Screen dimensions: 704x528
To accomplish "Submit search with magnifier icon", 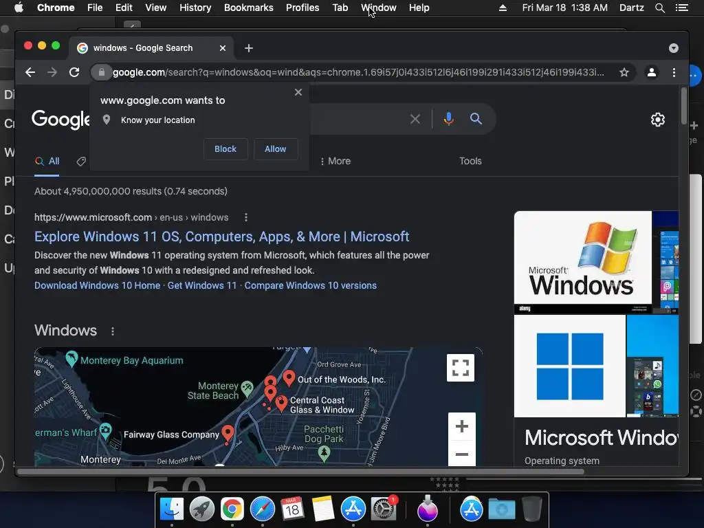I will pyautogui.click(x=476, y=119).
